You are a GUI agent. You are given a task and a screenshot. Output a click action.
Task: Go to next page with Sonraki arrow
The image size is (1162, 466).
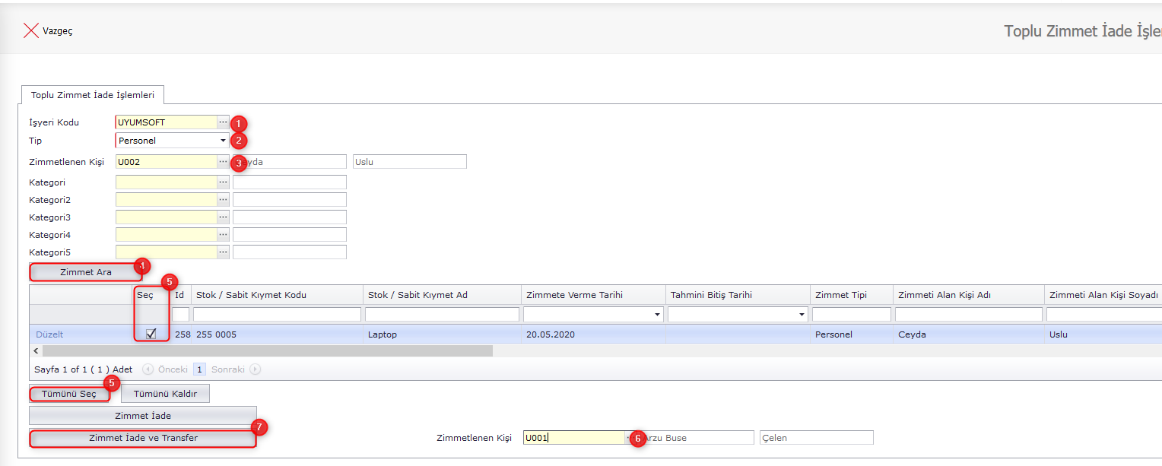click(256, 369)
